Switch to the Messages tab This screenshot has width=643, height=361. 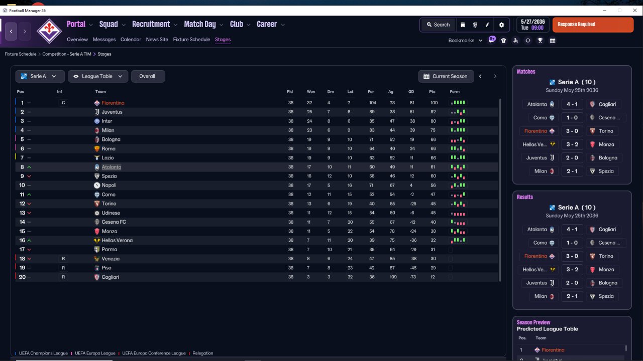click(104, 40)
